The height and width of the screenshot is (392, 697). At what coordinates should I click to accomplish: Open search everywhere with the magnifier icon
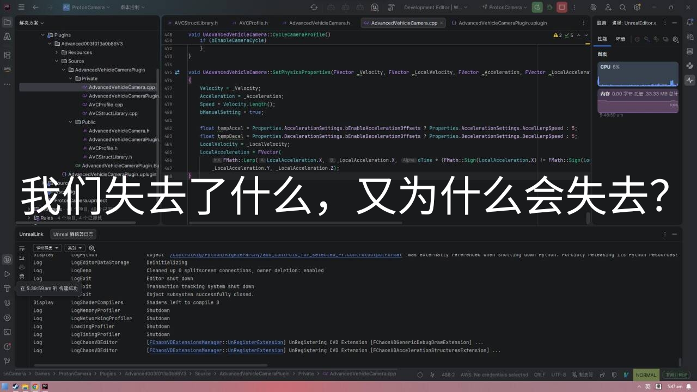622,7
